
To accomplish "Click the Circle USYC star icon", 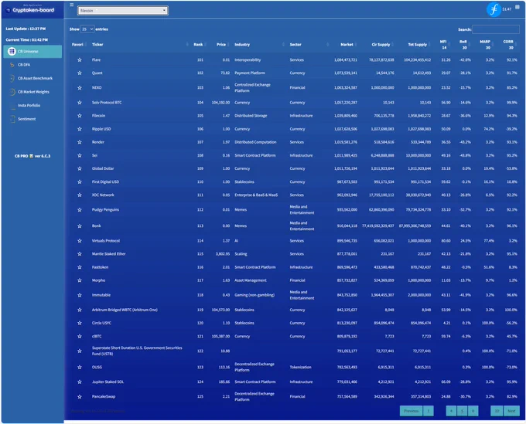I will click(80, 323).
